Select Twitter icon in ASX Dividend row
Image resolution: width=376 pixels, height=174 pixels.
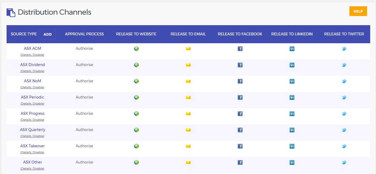pyautogui.click(x=344, y=65)
